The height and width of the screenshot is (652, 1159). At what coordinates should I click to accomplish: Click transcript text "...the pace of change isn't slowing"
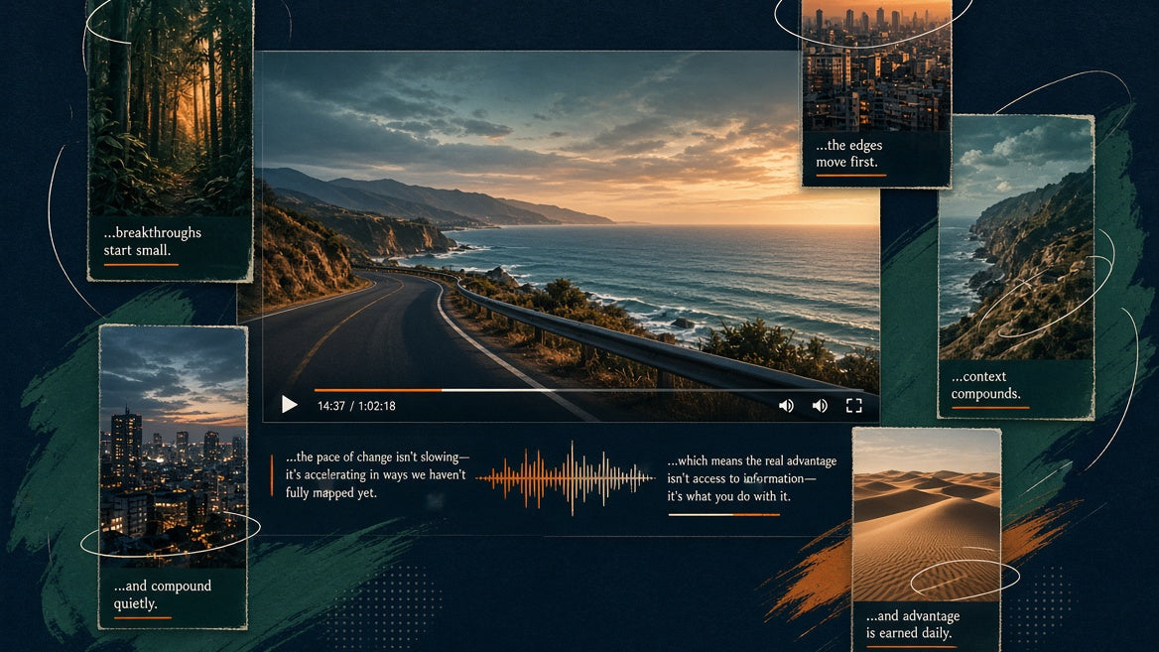coord(377,456)
